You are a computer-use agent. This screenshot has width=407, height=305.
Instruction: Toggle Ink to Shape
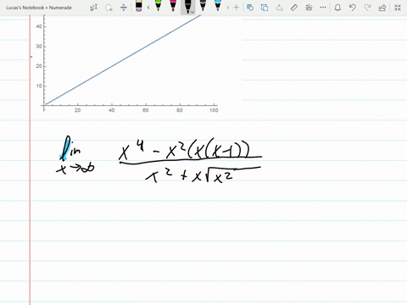pyautogui.click(x=265, y=8)
